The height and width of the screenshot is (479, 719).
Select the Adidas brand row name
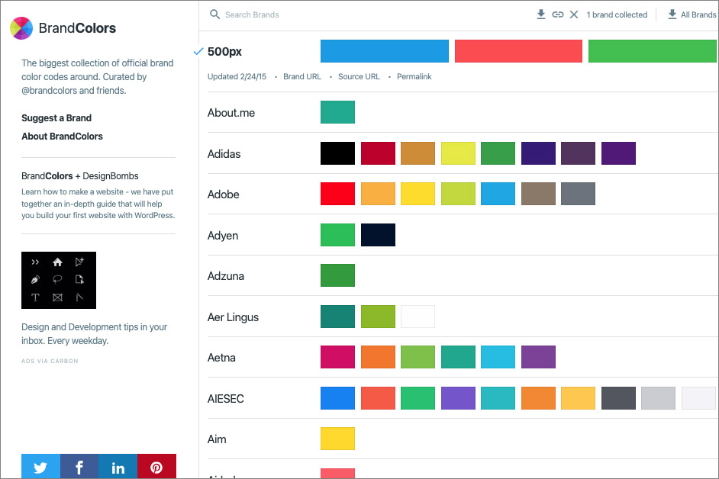tap(224, 154)
